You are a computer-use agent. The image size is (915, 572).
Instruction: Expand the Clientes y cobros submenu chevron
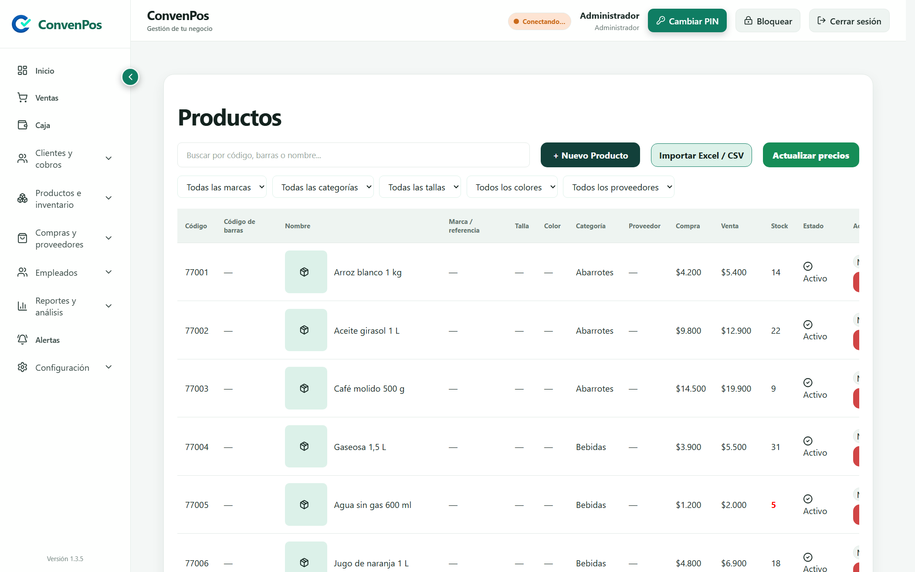(109, 159)
